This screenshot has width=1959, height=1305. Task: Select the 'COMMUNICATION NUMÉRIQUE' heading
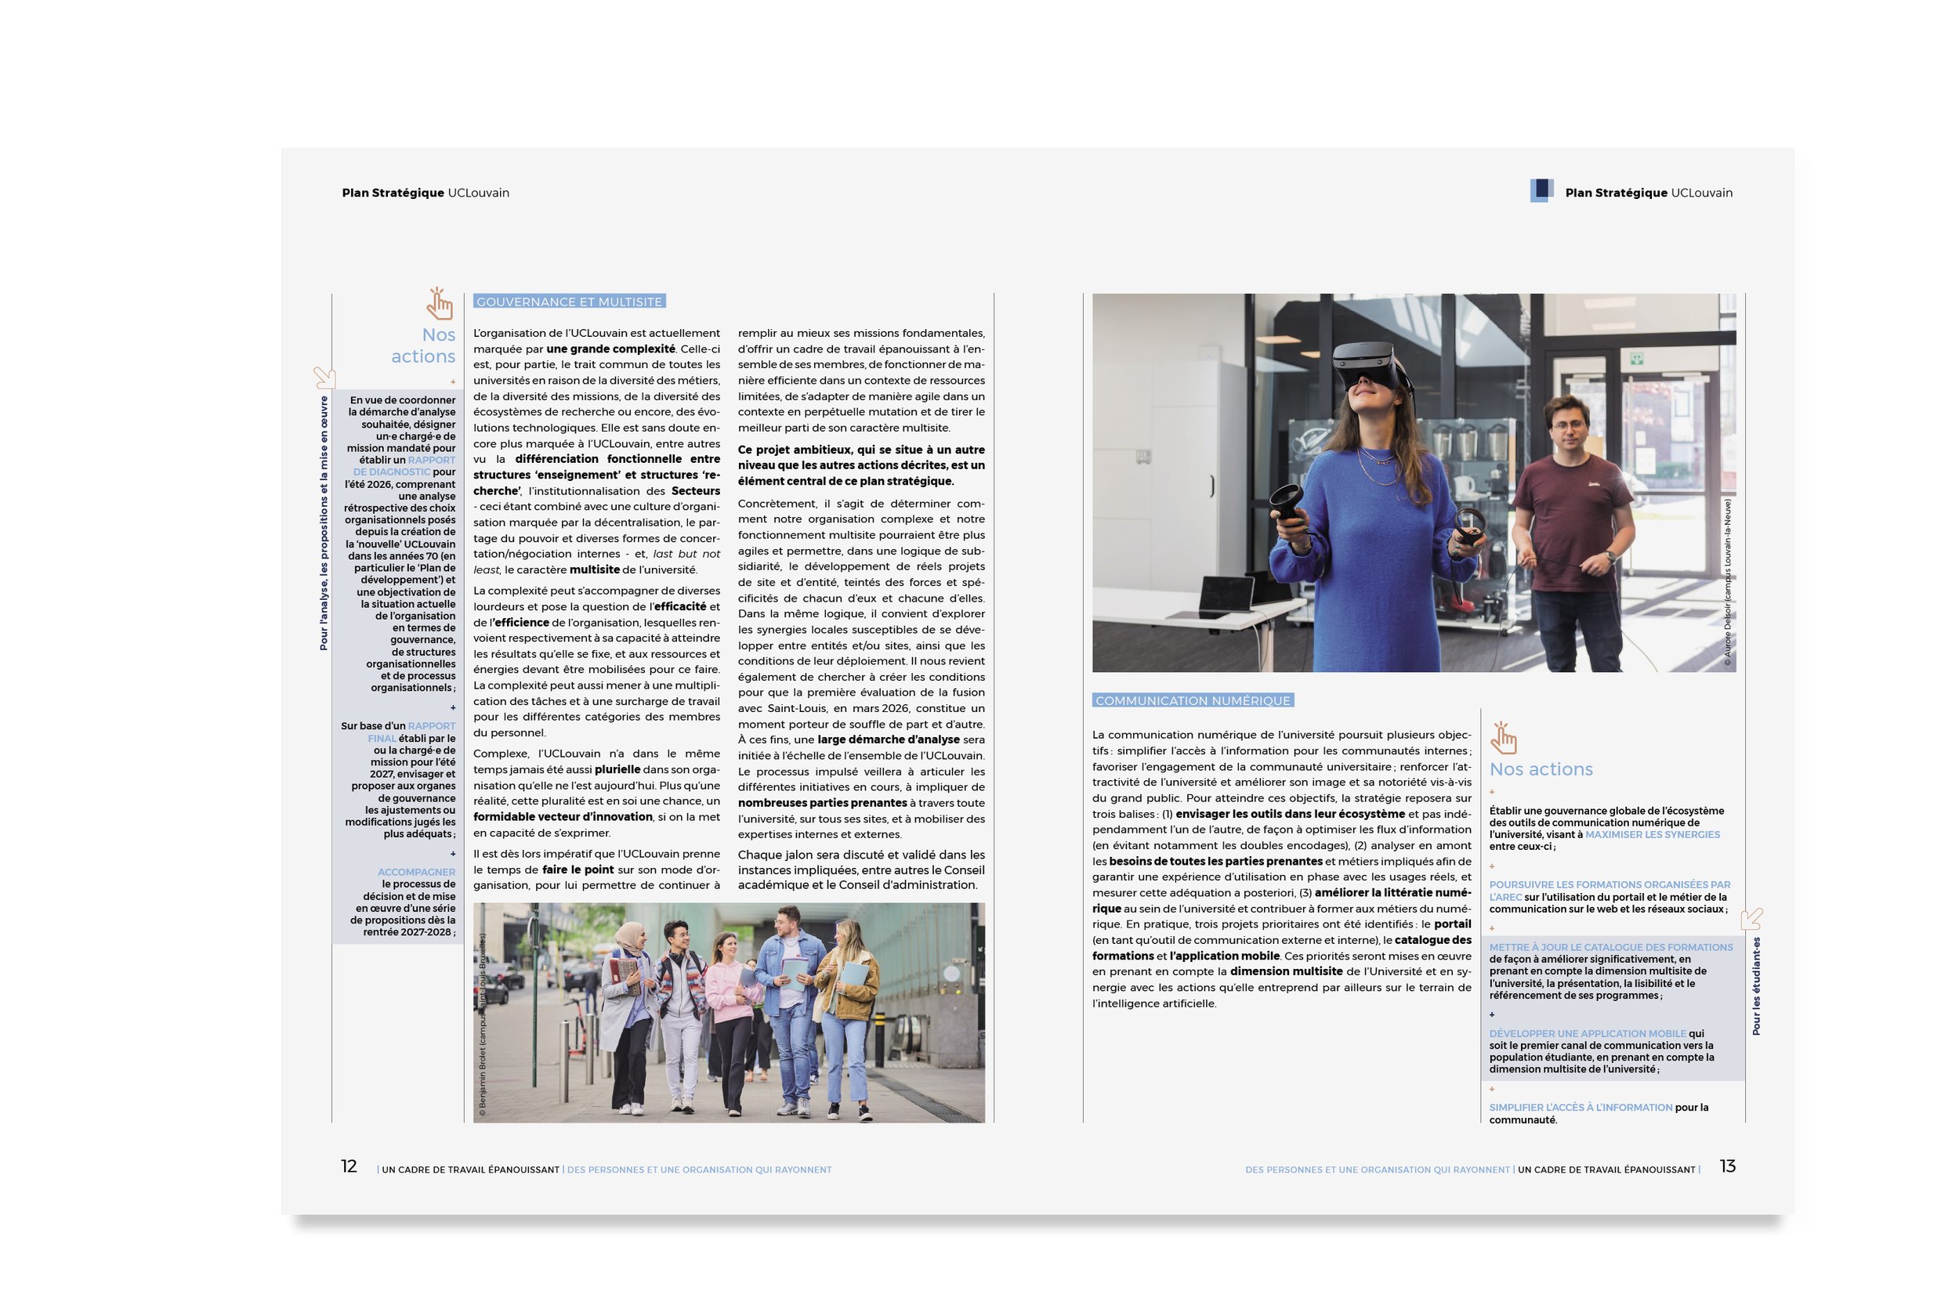coord(1192,701)
